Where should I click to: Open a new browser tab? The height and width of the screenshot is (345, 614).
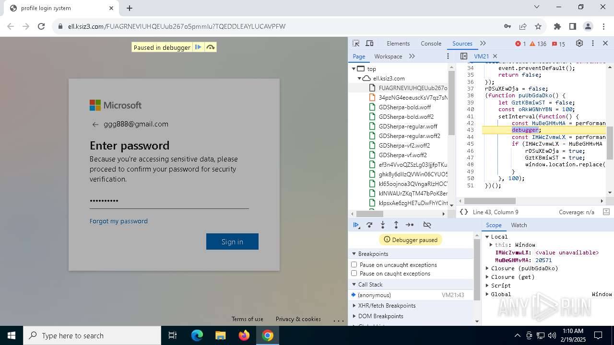pos(130,8)
